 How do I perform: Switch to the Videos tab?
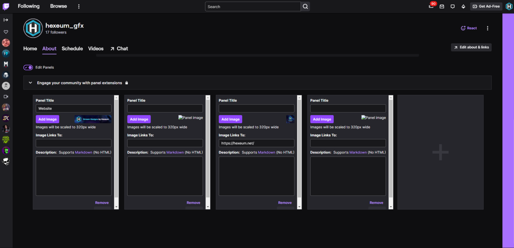point(96,49)
